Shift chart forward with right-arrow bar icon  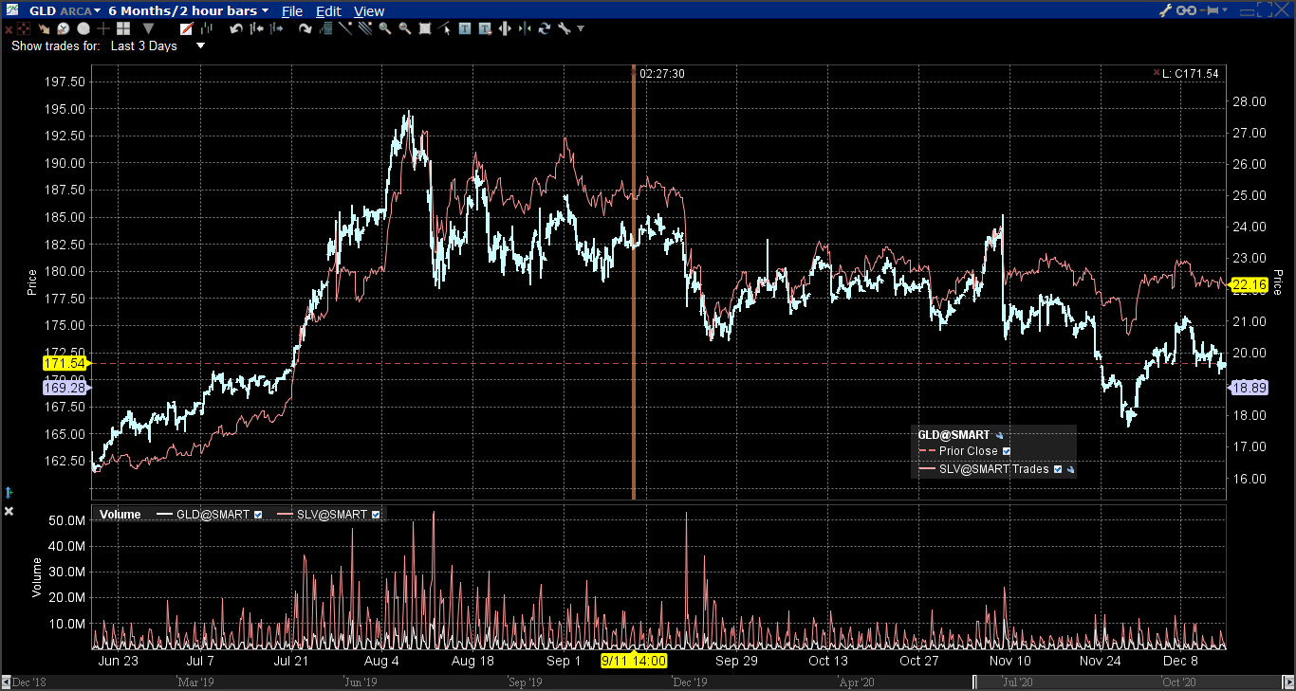(x=276, y=28)
